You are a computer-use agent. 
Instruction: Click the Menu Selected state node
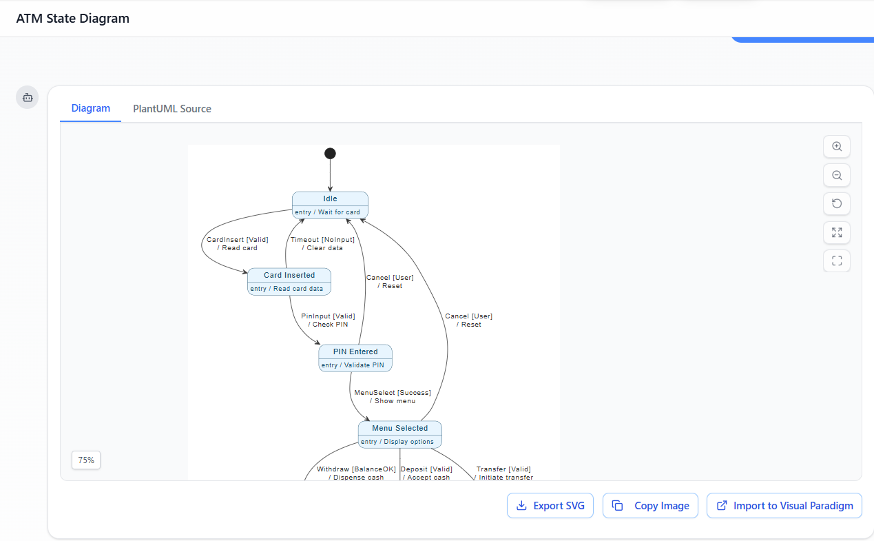pyautogui.click(x=399, y=434)
